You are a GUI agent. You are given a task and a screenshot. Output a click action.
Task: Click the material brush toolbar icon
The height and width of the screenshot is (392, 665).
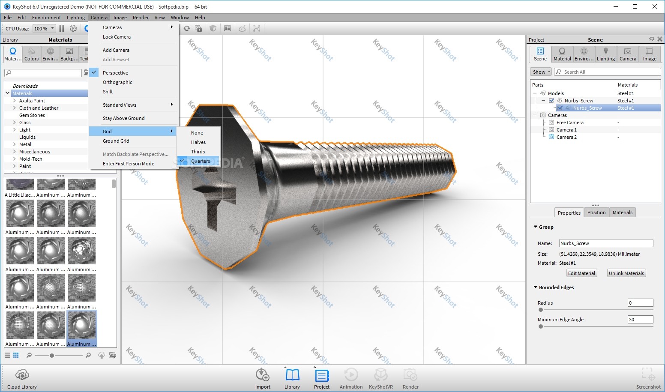242,28
